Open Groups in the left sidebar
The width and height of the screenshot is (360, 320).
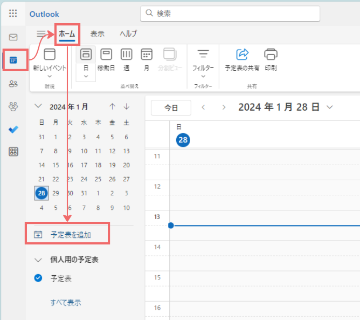pos(13,107)
